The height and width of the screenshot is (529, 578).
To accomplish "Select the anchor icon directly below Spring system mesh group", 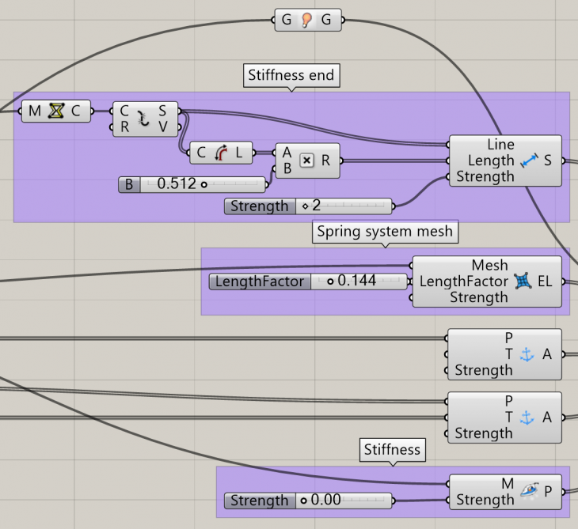I will (527, 354).
